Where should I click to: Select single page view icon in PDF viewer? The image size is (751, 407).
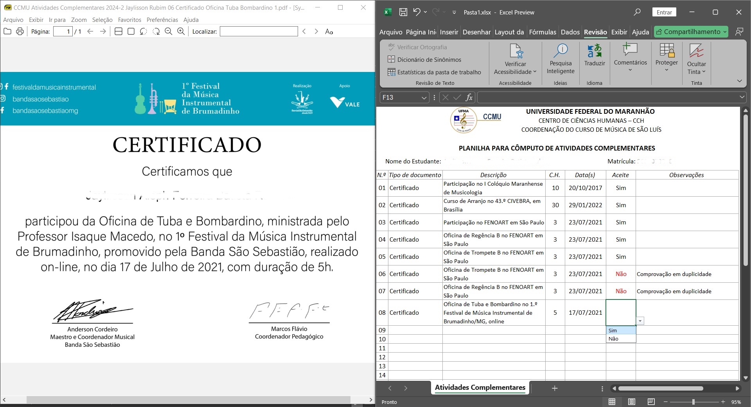[131, 31]
